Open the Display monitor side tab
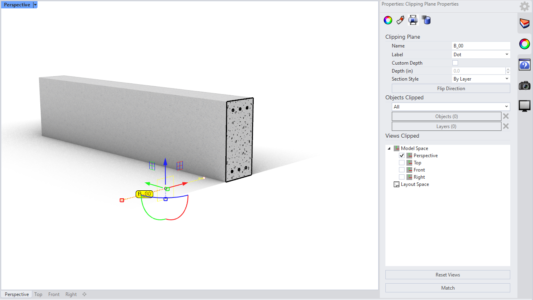The height and width of the screenshot is (300, 533). pyautogui.click(x=524, y=106)
